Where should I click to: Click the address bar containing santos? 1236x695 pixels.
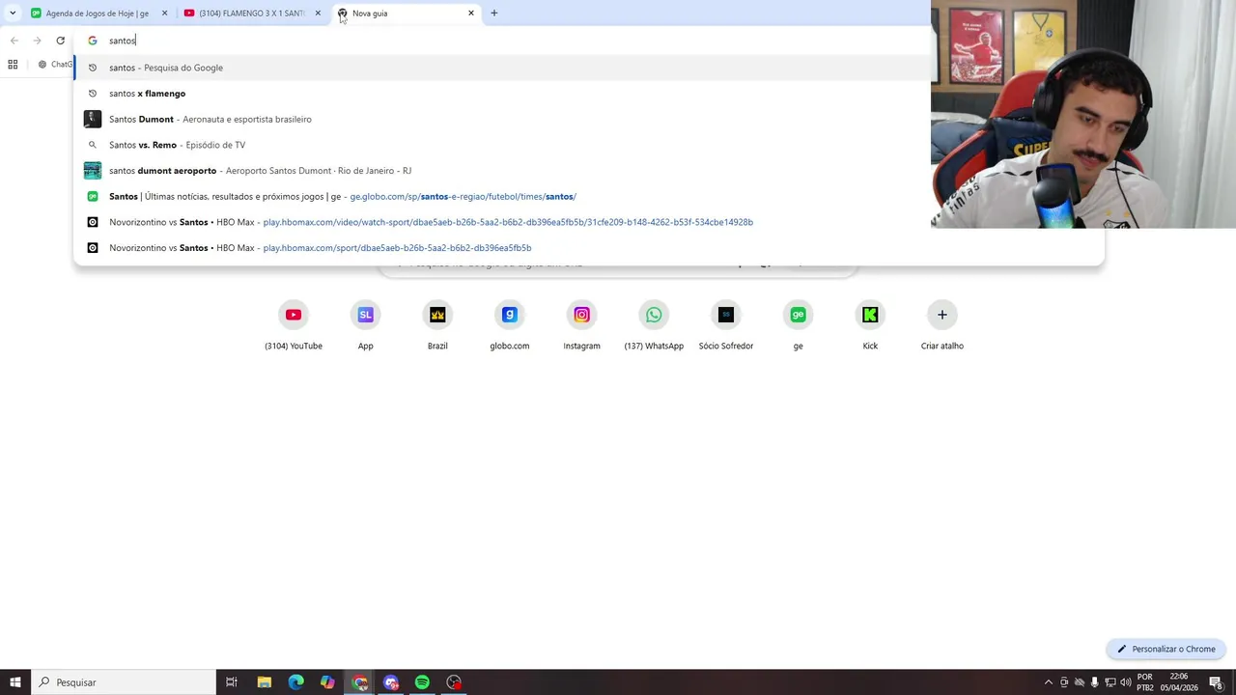[x=502, y=41]
